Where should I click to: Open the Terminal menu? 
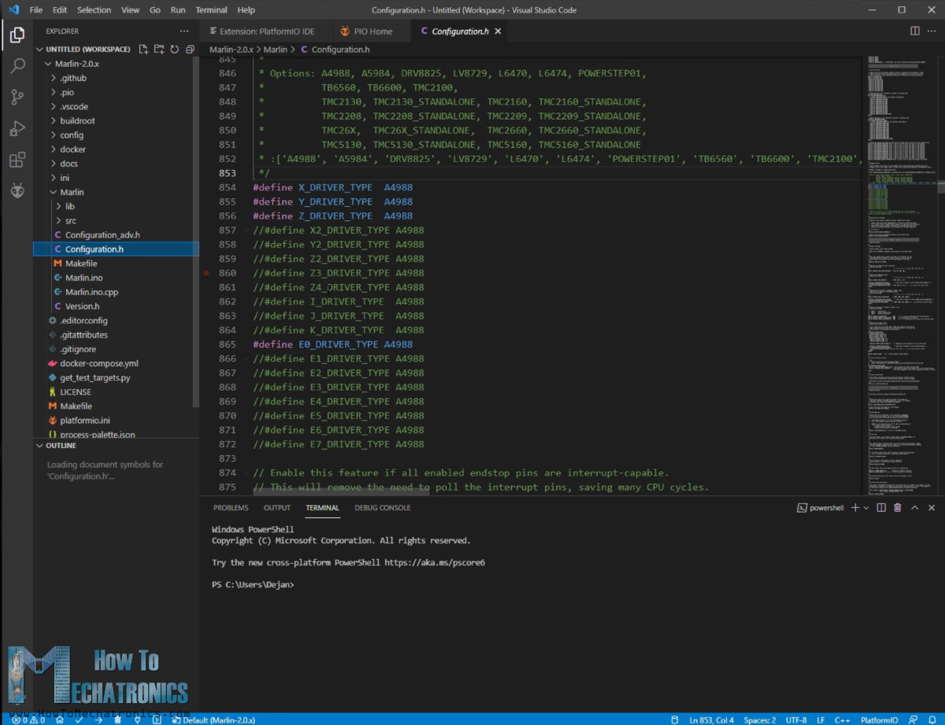(x=209, y=9)
